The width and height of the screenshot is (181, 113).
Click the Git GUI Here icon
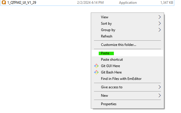[x=96, y=66]
